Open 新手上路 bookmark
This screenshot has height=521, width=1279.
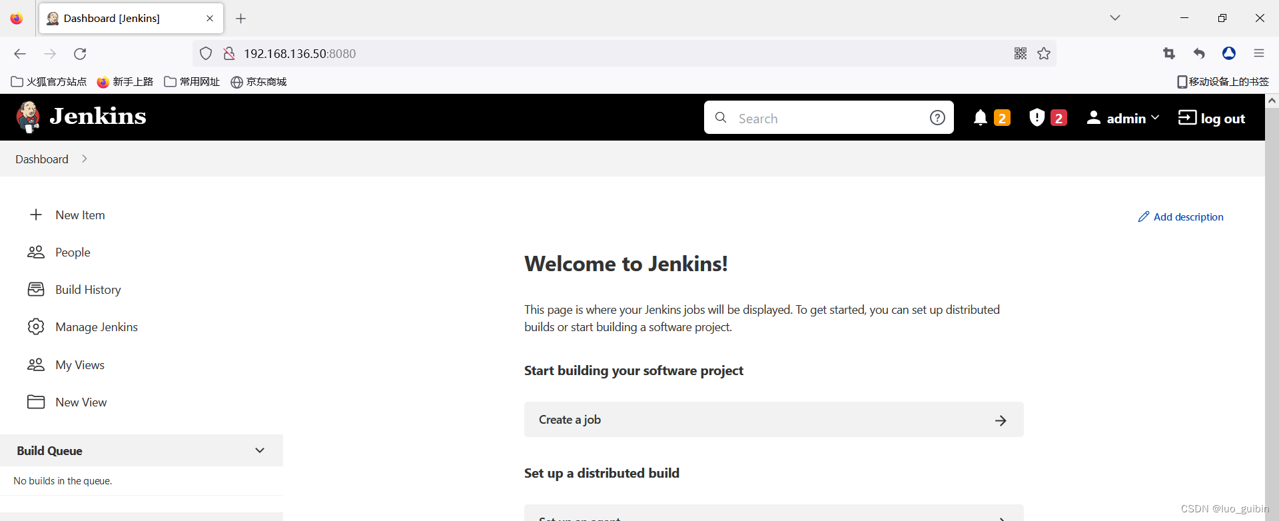pos(125,82)
